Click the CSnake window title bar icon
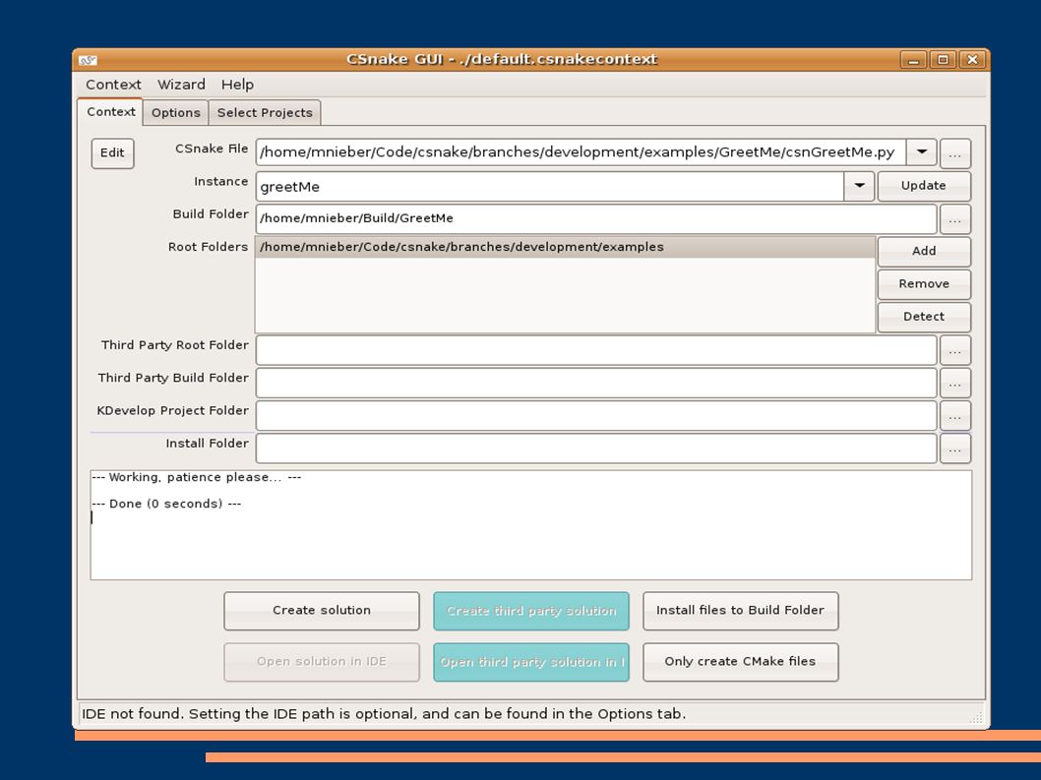 (x=88, y=60)
